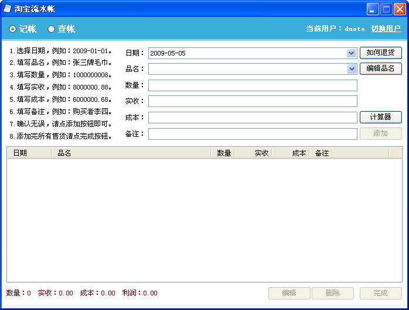This screenshot has width=409, height=310.
Task: Expand the 品名 dropdown list
Action: (x=352, y=69)
